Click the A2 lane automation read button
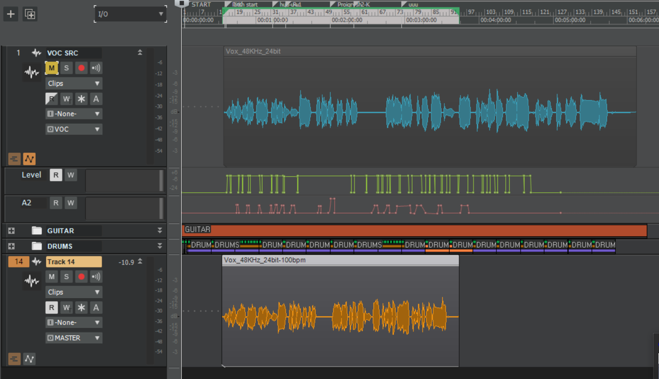 [x=56, y=203]
